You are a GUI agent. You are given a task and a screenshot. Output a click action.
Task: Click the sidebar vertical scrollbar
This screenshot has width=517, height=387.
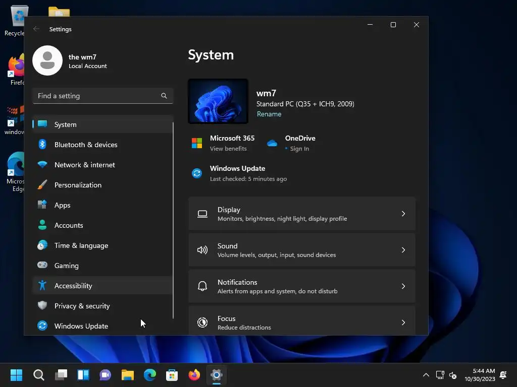[173, 221]
